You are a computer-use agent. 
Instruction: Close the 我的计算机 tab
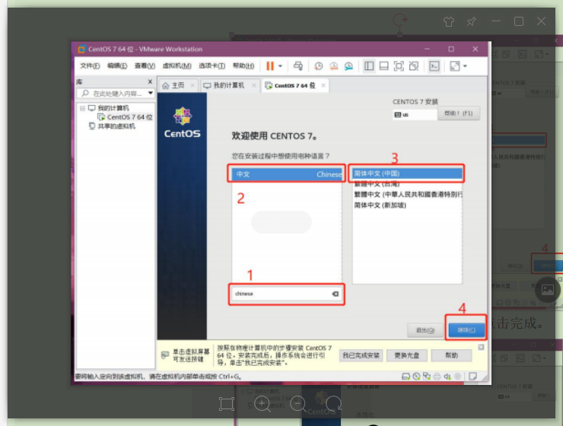254,85
